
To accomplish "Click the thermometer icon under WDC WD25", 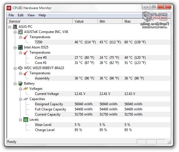I will 26,73.
